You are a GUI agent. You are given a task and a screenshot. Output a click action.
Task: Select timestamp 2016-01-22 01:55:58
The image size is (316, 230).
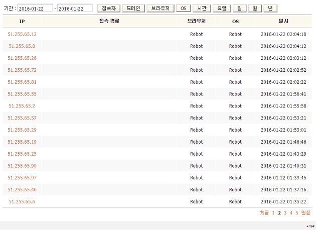pyautogui.click(x=283, y=106)
